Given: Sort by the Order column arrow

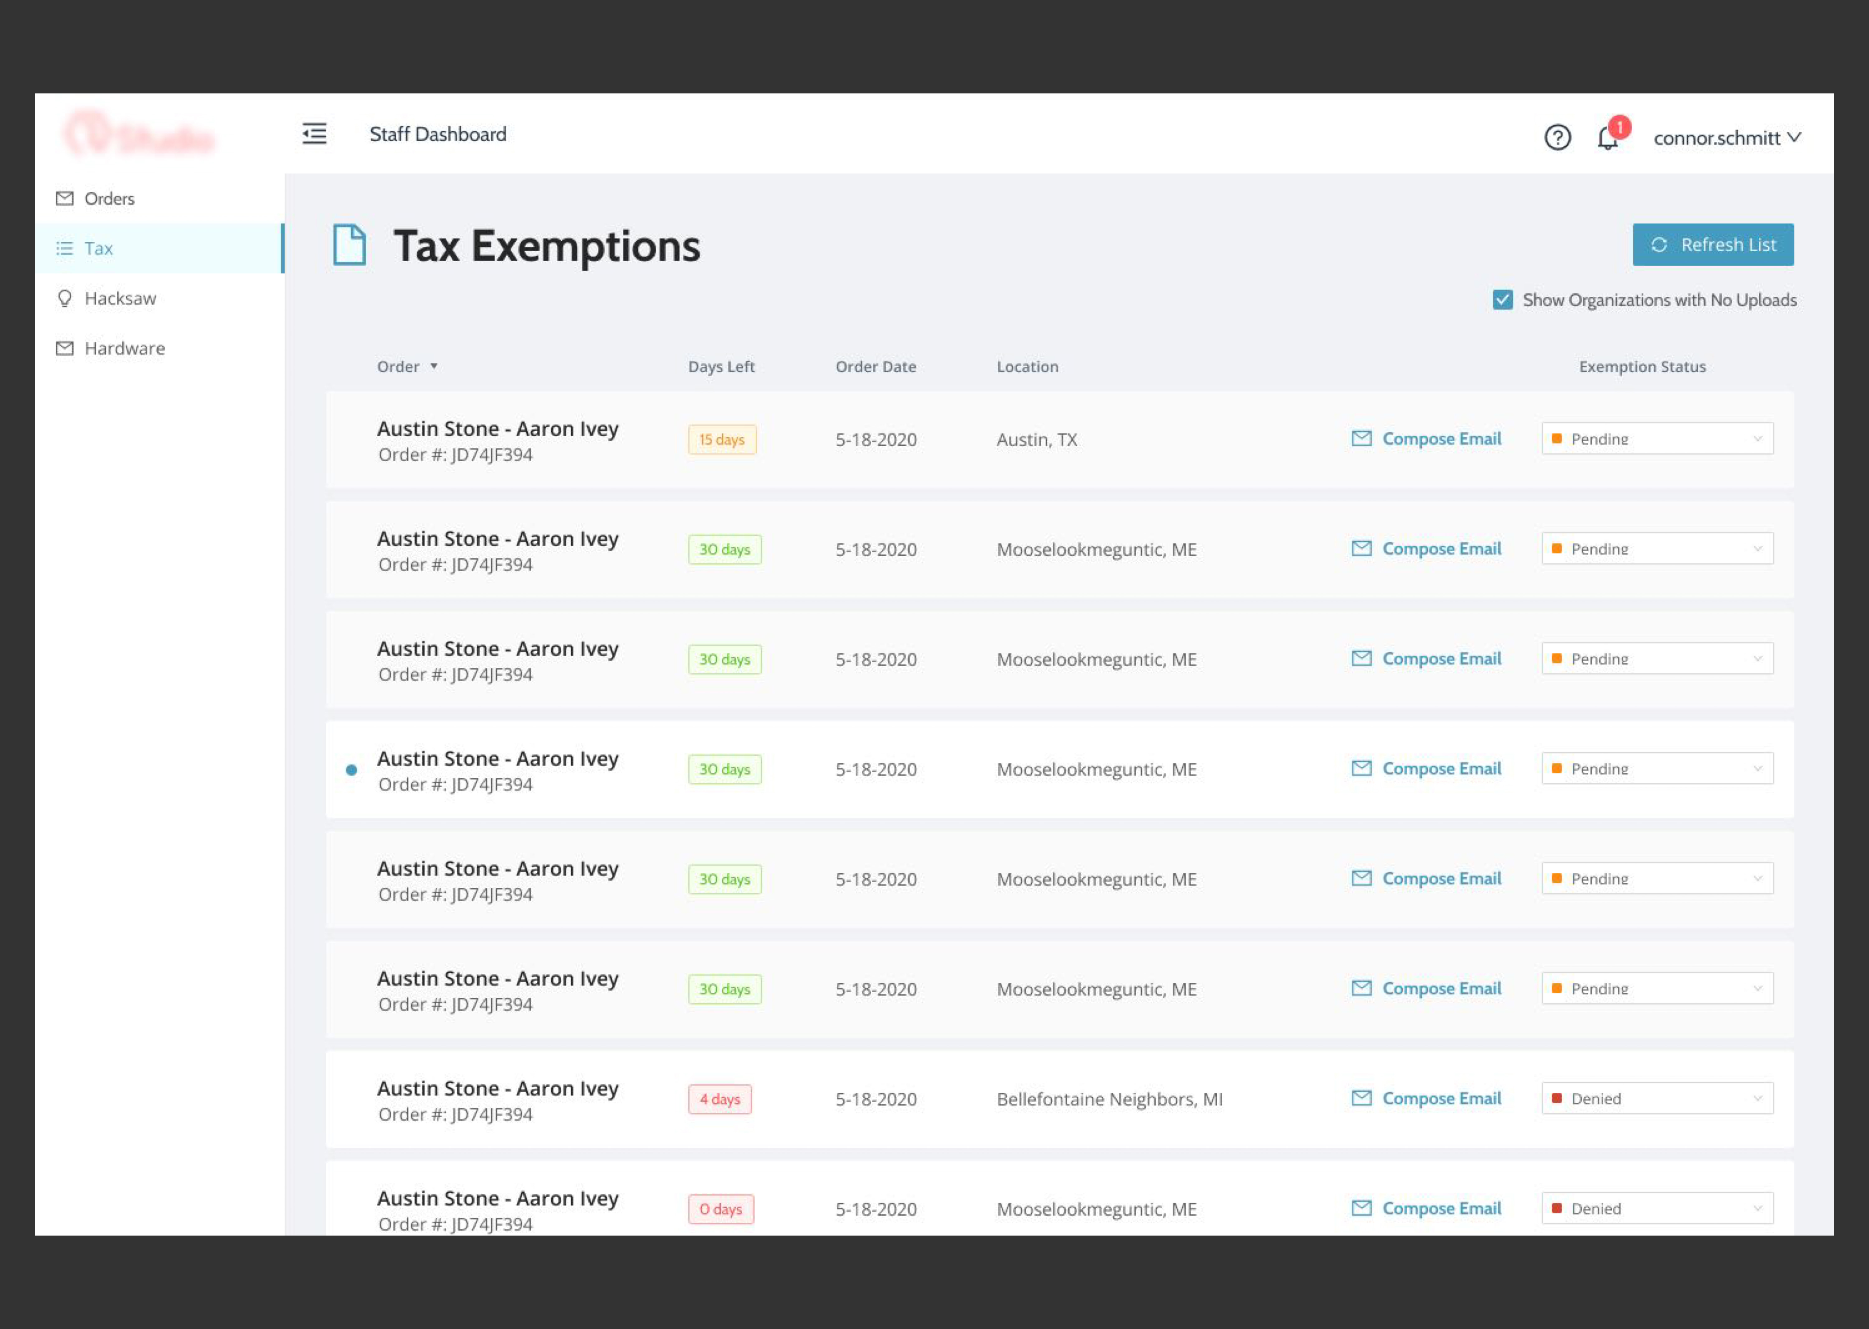Looking at the screenshot, I should click(434, 367).
